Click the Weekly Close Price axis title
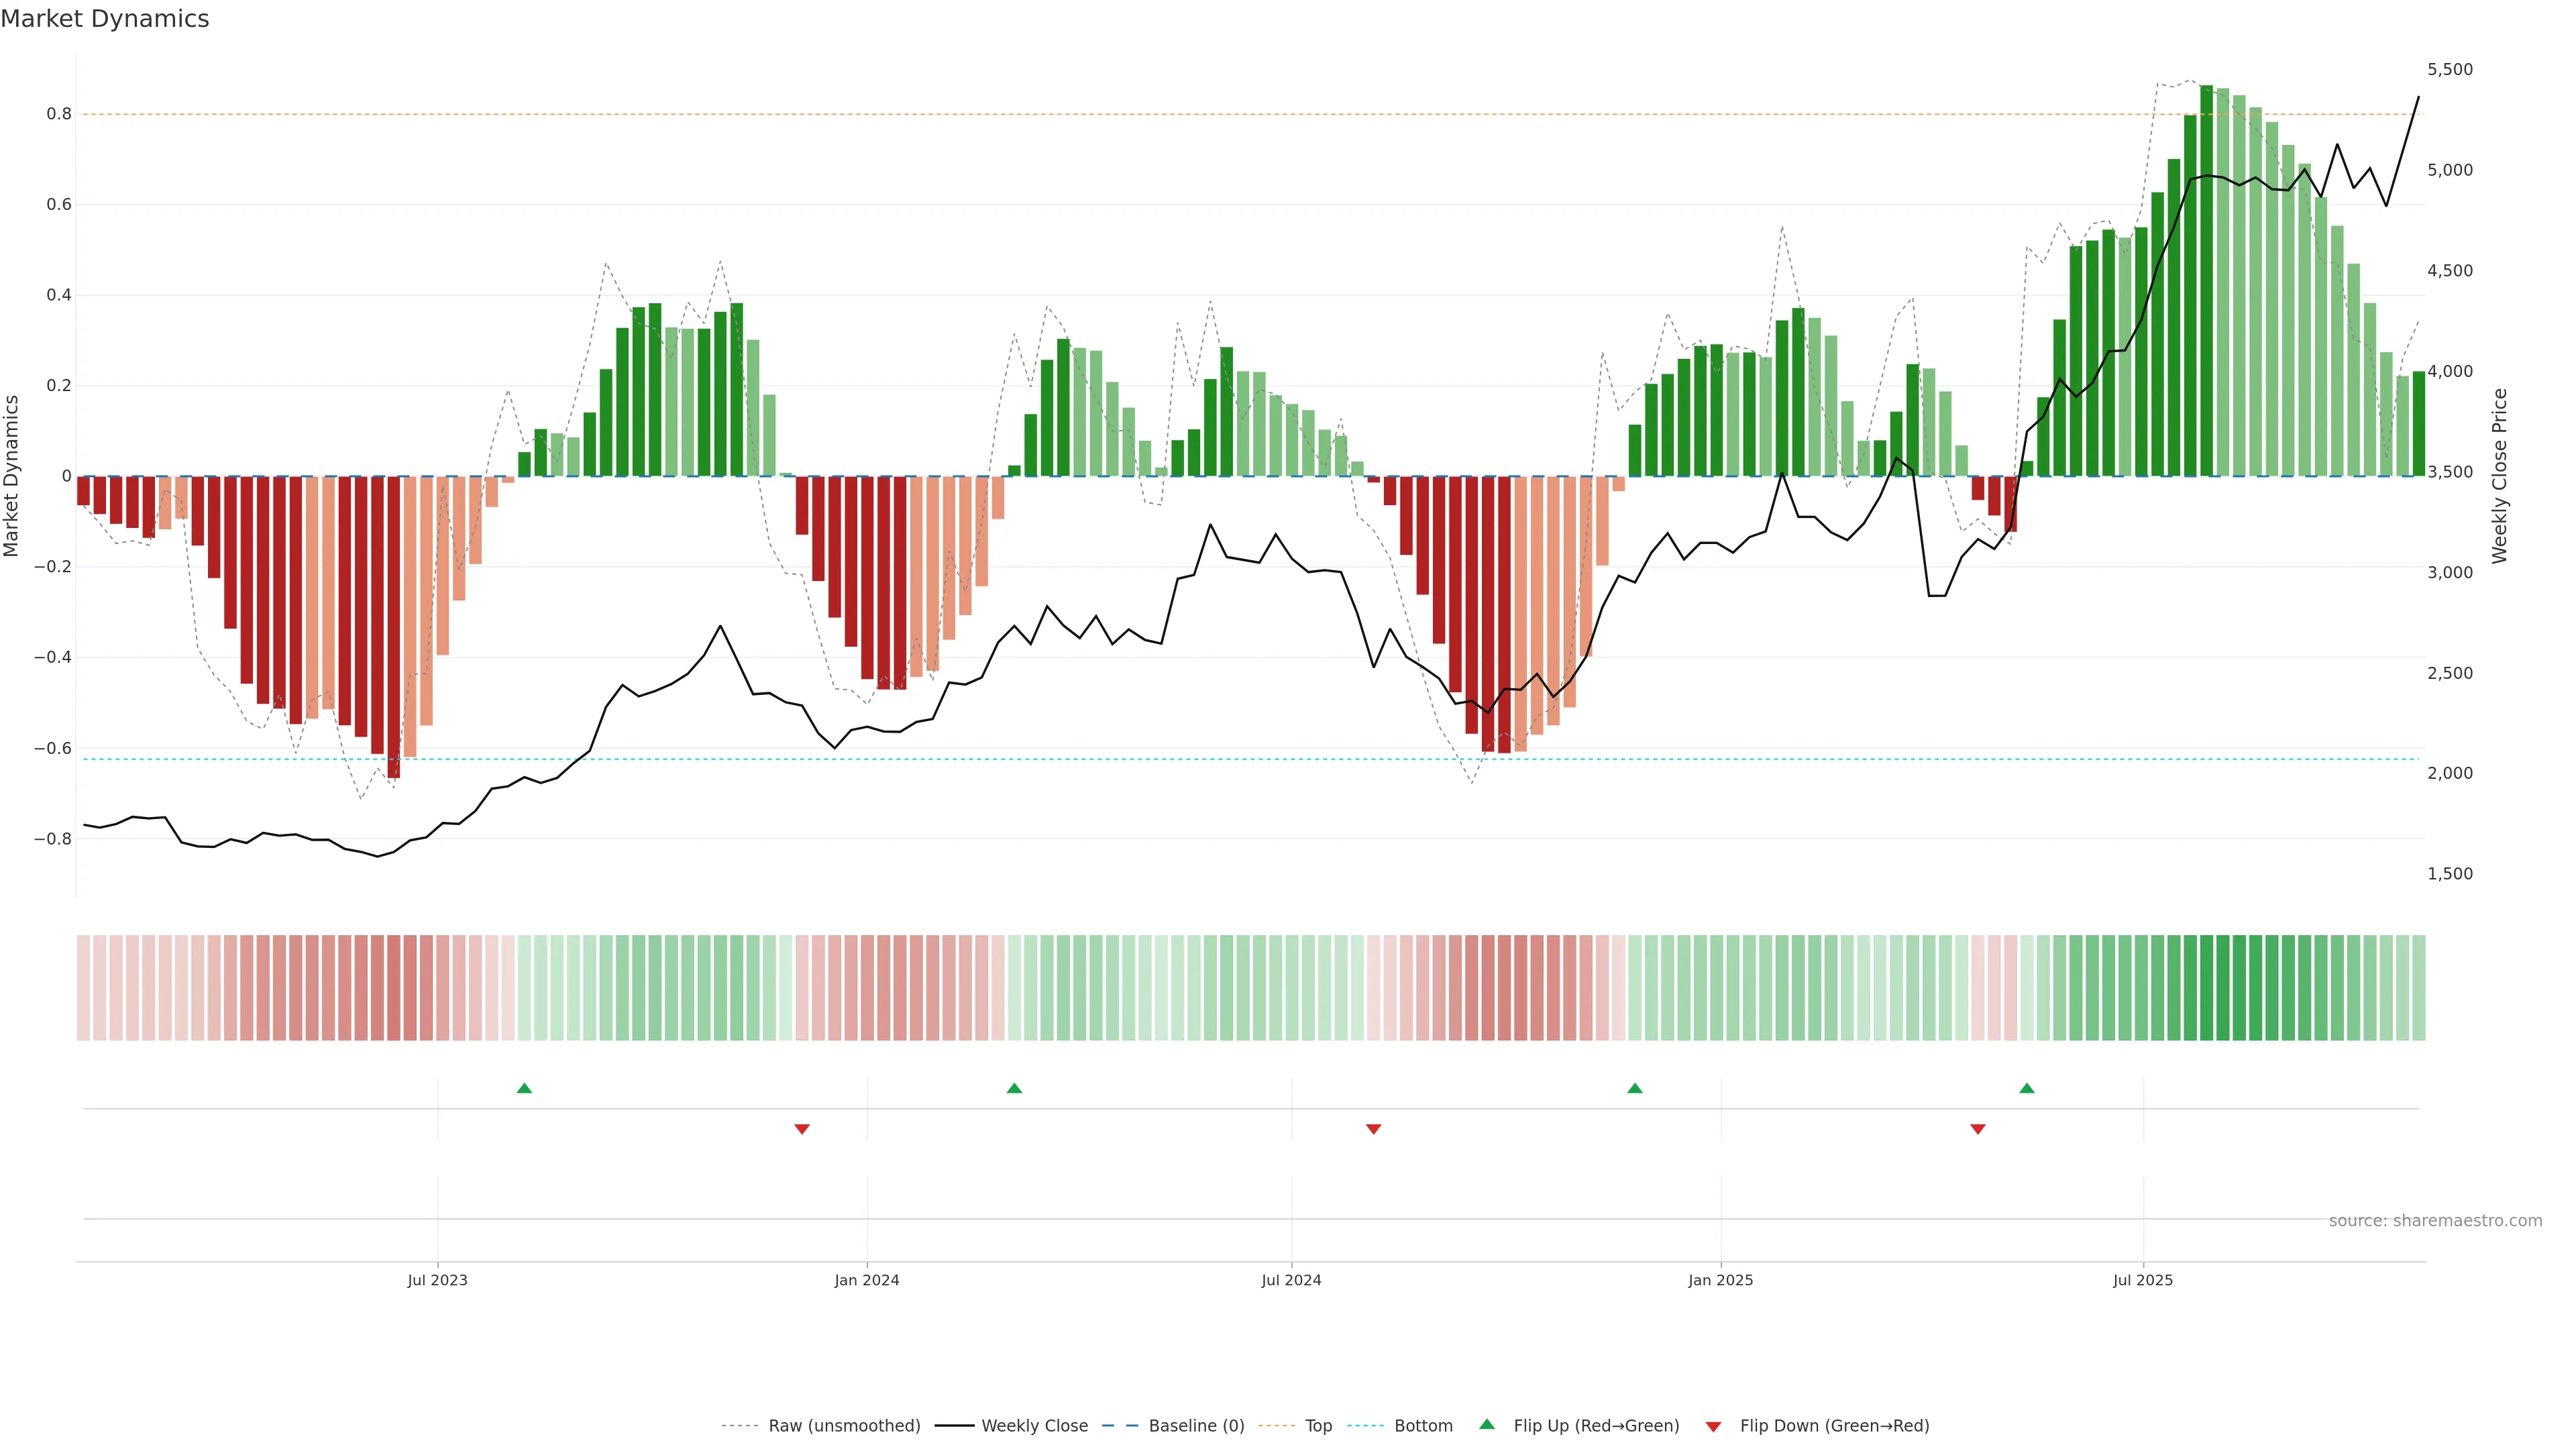Image resolution: width=2576 pixels, height=1449 pixels. (x=2499, y=476)
